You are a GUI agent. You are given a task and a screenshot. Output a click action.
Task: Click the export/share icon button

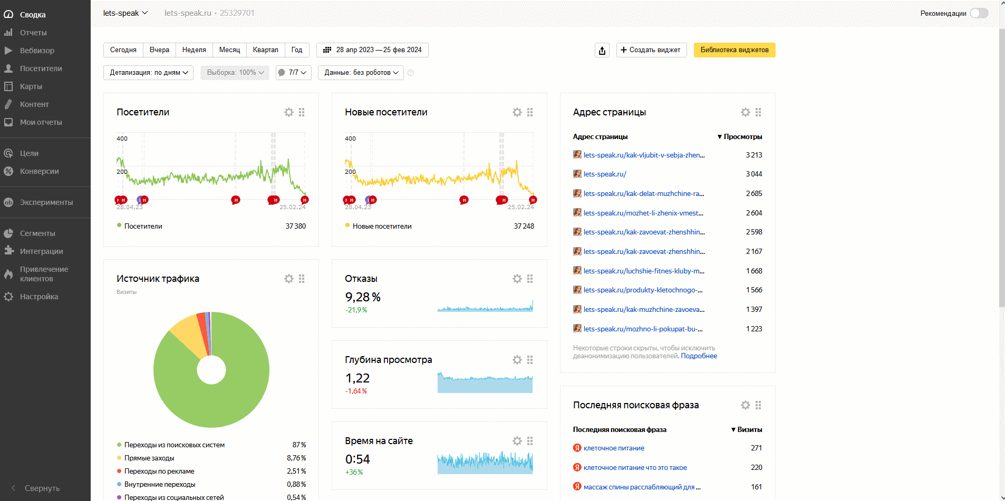[602, 50]
